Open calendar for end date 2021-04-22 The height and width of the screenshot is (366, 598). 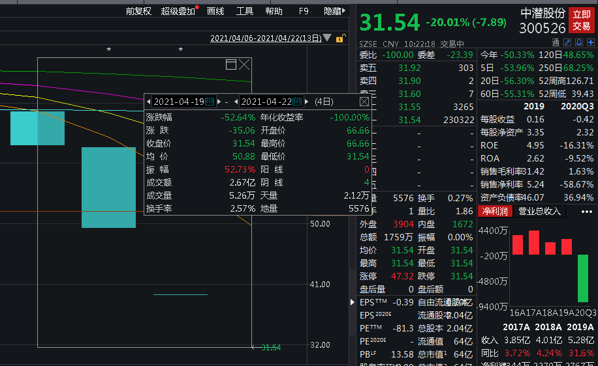pyautogui.click(x=298, y=102)
